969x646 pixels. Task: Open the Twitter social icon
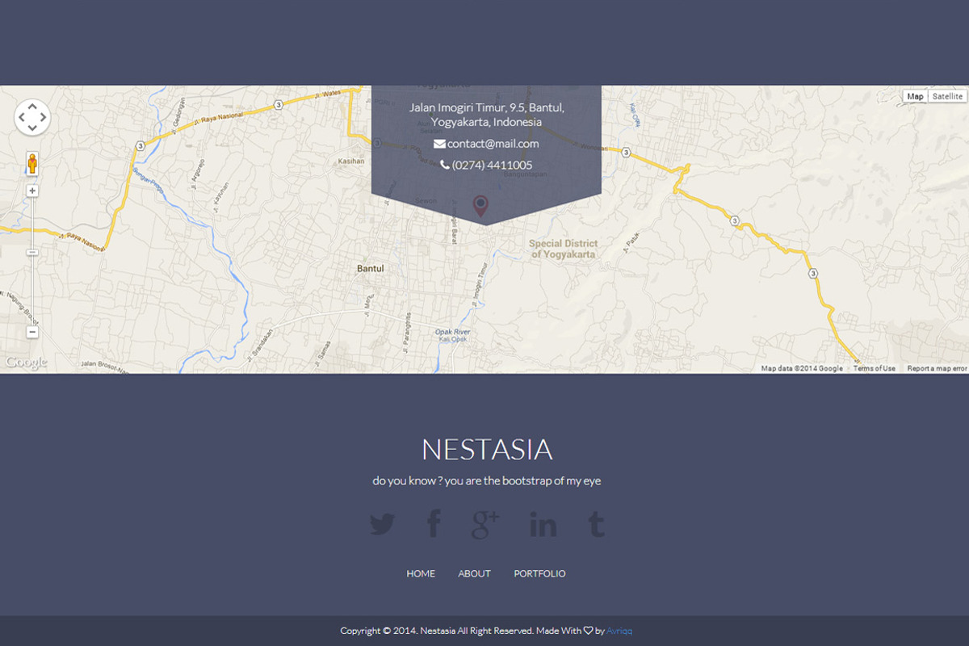[x=383, y=525]
